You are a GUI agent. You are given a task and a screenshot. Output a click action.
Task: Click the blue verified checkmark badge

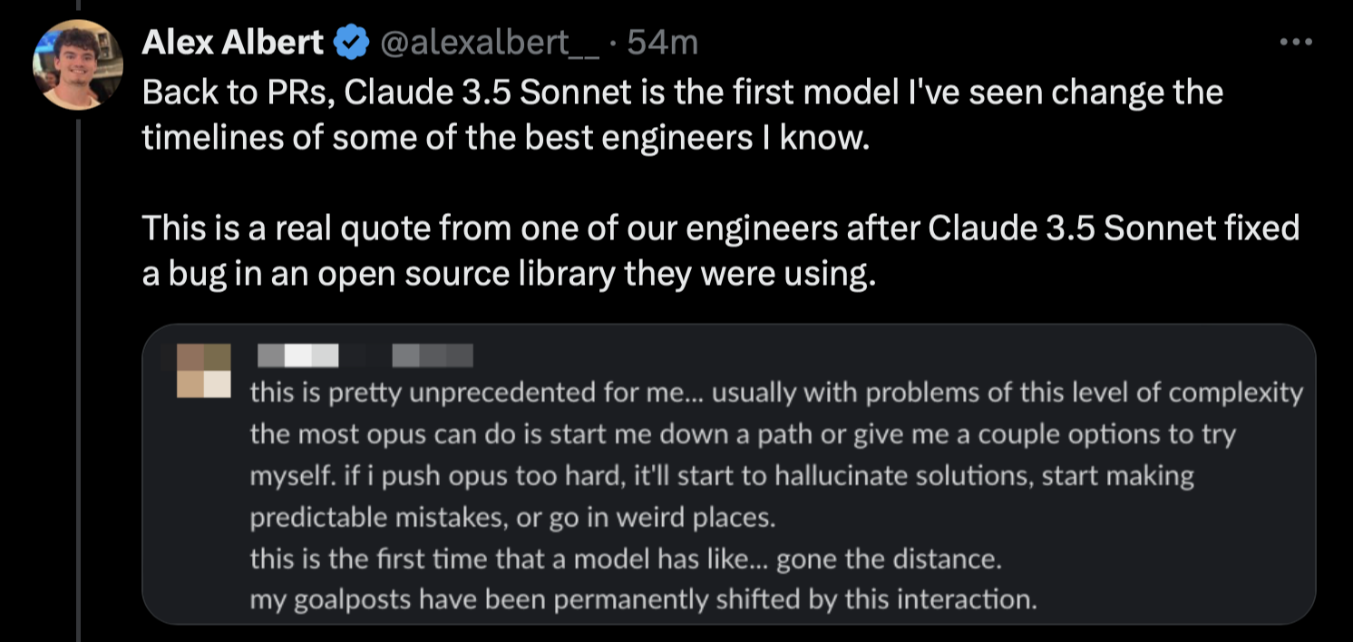[351, 43]
